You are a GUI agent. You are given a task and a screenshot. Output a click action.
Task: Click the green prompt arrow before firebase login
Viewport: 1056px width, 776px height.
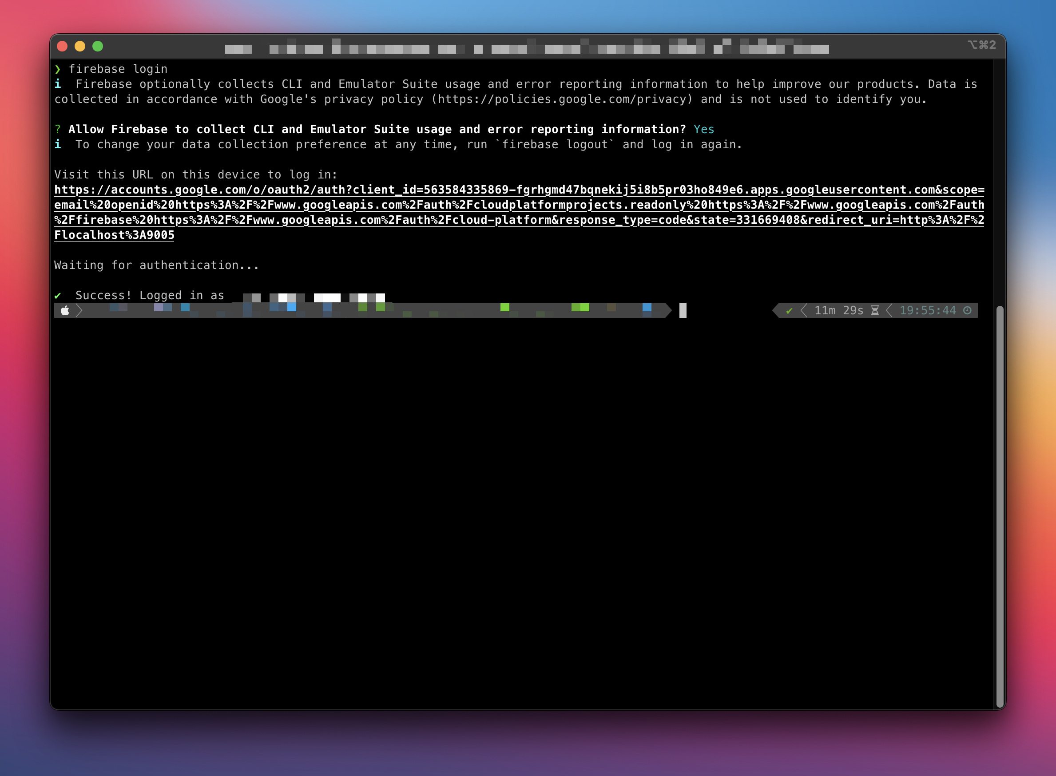58,68
